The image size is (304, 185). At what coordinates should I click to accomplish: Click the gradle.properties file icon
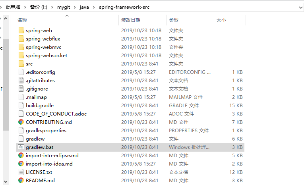tap(21, 130)
